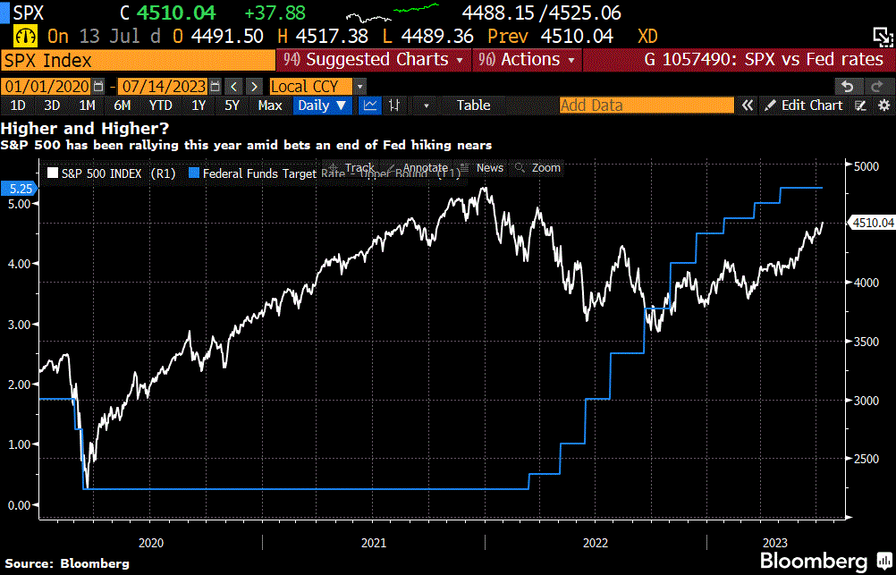896x575 pixels.
Task: Select the Annotate tool on the chart
Action: (x=418, y=167)
